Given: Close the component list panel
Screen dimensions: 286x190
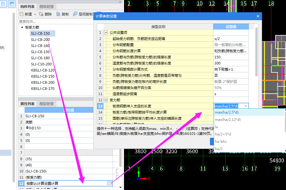Looking at the screenshot, I should click(120, 2).
